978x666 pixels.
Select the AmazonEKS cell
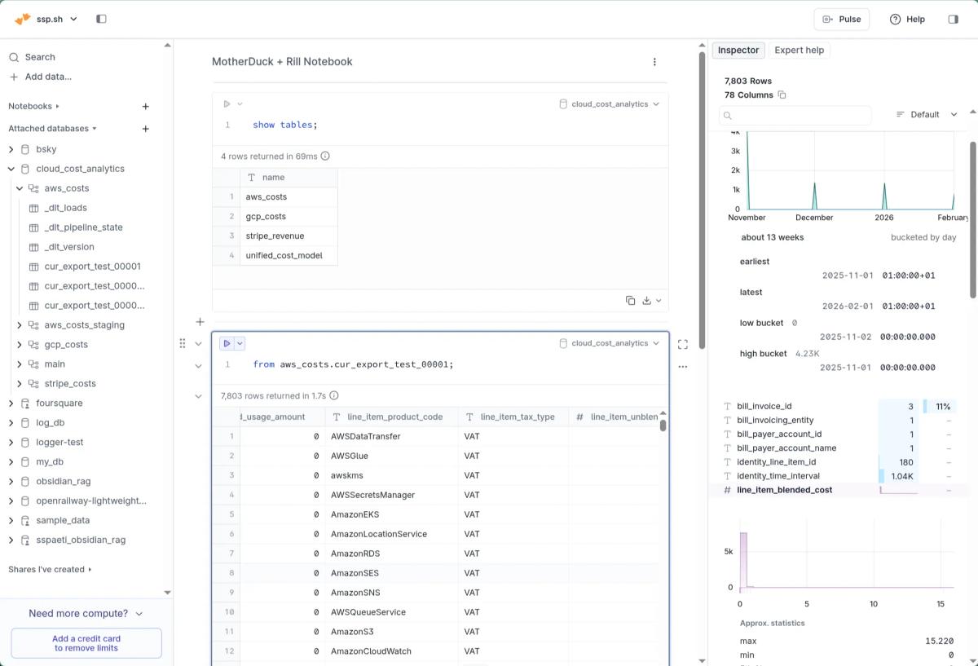click(391, 514)
